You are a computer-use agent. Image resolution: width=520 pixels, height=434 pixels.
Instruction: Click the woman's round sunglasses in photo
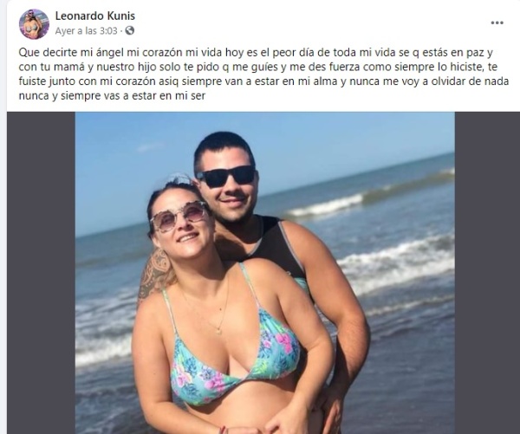[179, 217]
